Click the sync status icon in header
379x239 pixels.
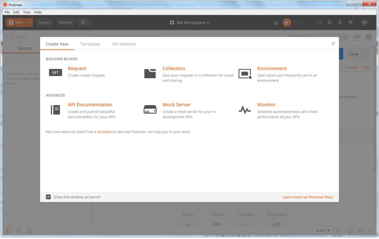pos(287,22)
